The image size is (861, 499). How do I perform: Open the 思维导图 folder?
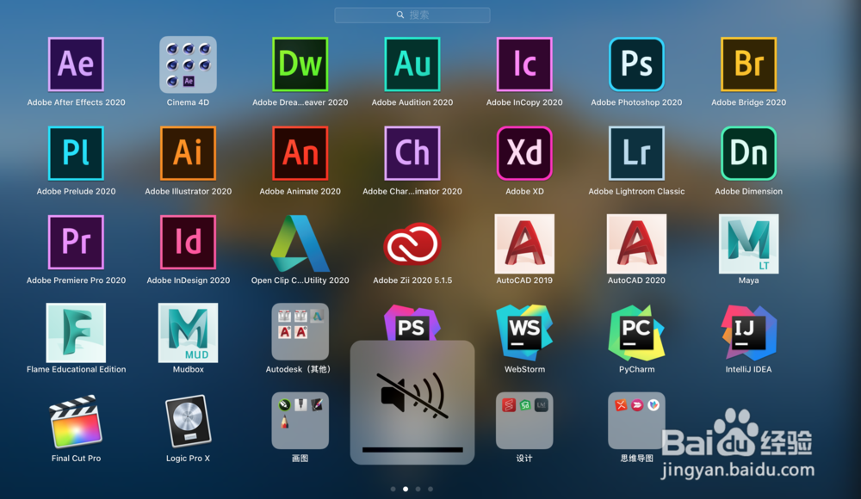click(636, 421)
